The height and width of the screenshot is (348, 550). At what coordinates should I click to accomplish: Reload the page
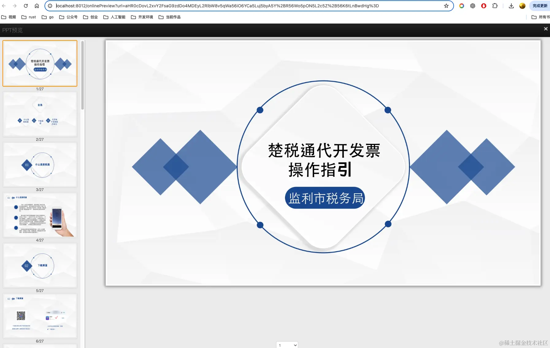pos(26,6)
